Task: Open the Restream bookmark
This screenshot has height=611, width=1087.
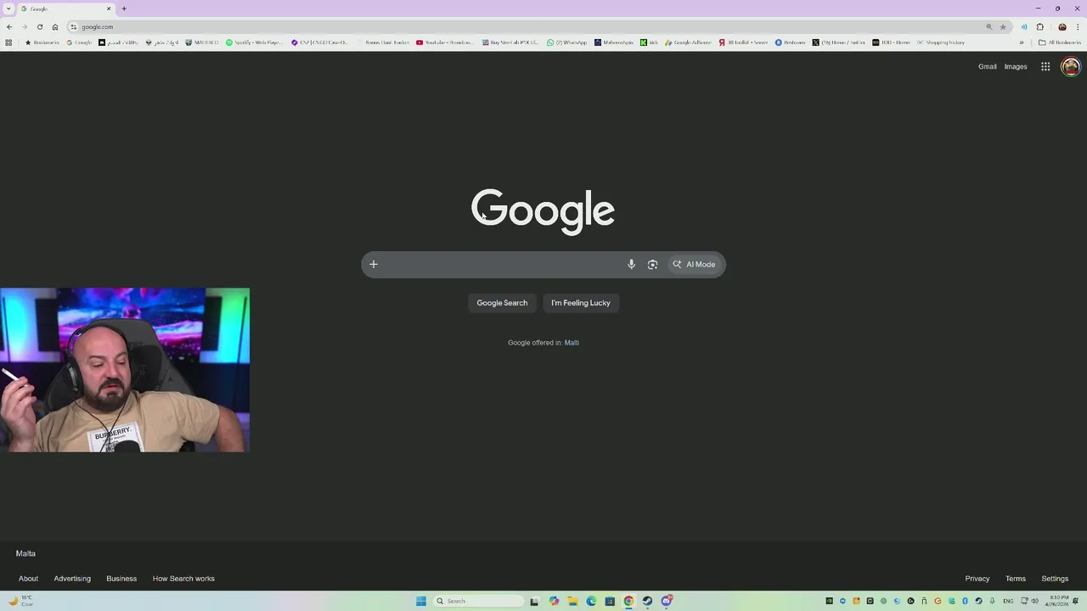Action: pos(790,42)
